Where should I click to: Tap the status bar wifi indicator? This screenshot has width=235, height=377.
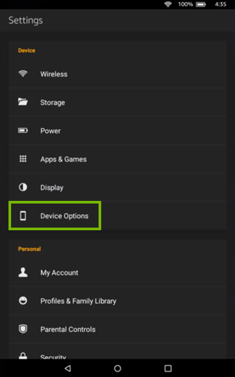tap(168, 4)
